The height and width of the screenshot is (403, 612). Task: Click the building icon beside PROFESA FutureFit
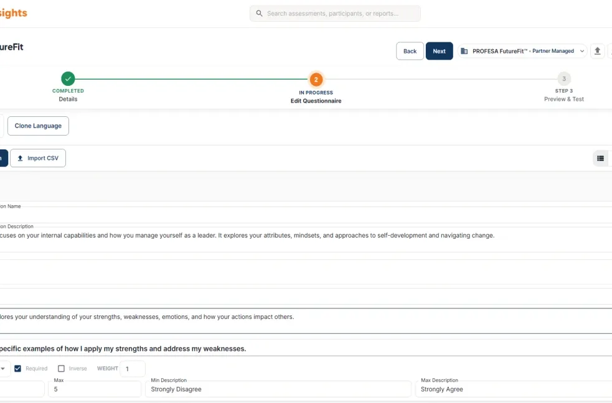click(464, 51)
